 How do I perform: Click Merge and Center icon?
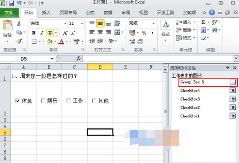pos(117,32)
